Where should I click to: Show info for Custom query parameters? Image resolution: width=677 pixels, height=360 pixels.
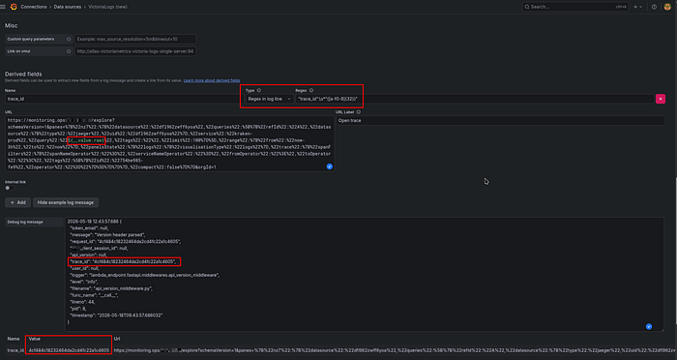point(69,39)
